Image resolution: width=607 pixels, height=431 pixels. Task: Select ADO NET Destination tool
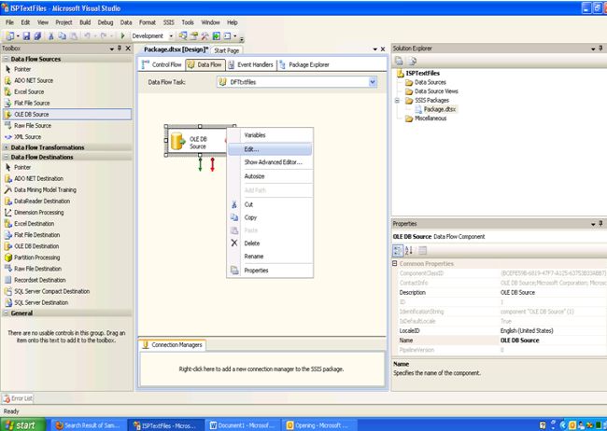pyautogui.click(x=38, y=178)
